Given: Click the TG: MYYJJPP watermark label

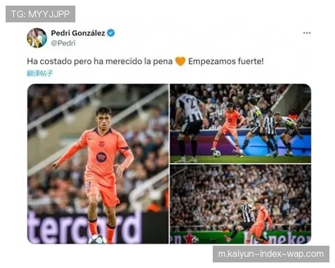Looking at the screenshot, I should 40,14.
